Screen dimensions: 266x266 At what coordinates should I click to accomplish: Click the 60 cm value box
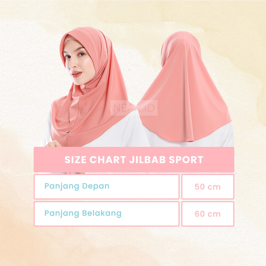click(x=208, y=214)
